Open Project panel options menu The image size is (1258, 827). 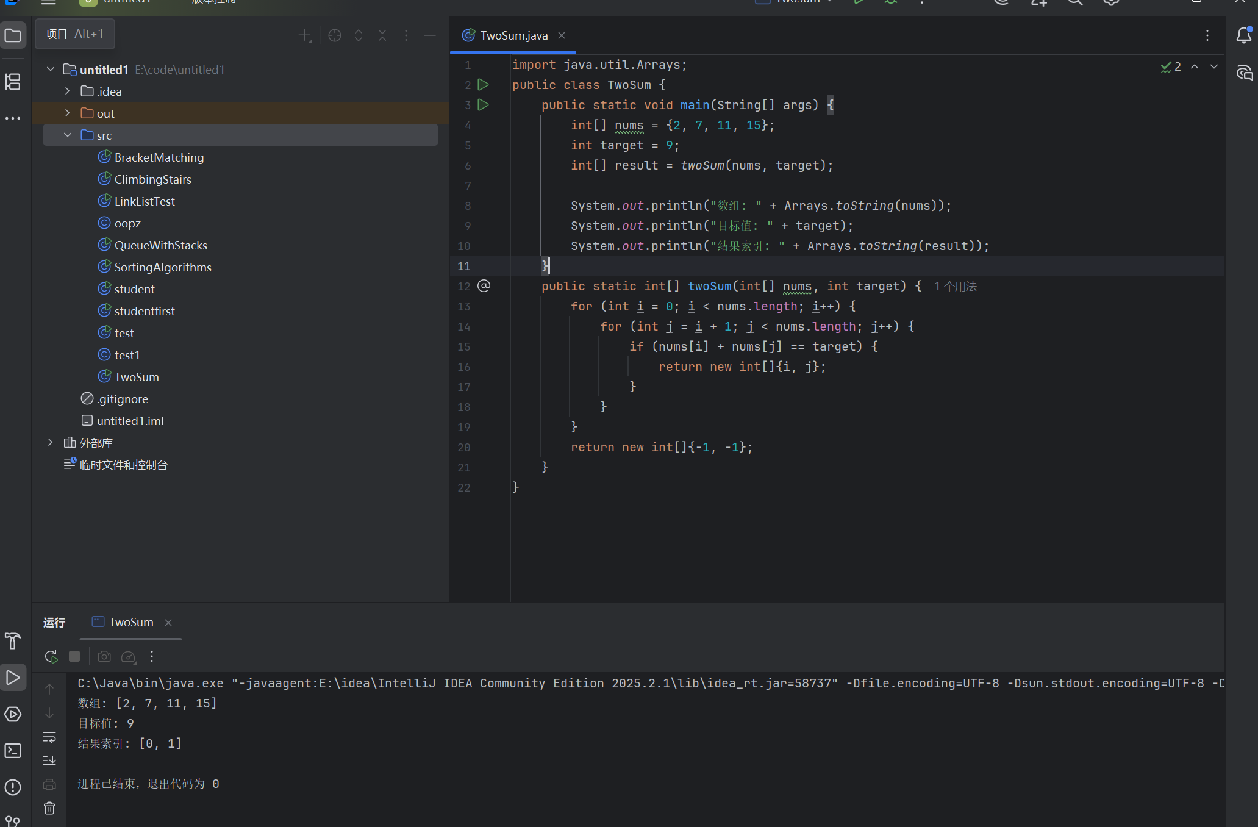[x=406, y=35]
